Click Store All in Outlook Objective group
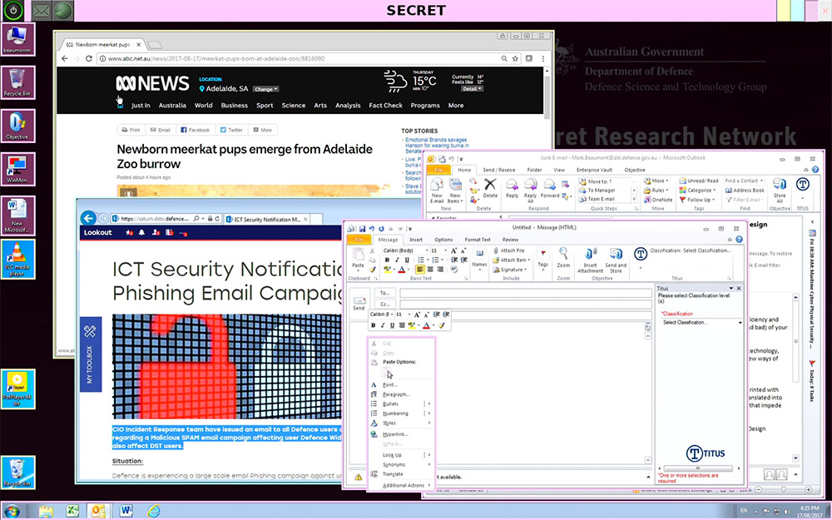The height and width of the screenshot is (520, 832). click(780, 191)
